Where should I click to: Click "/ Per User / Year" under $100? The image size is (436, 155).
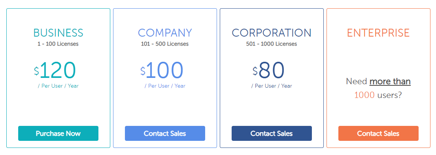click(x=165, y=86)
